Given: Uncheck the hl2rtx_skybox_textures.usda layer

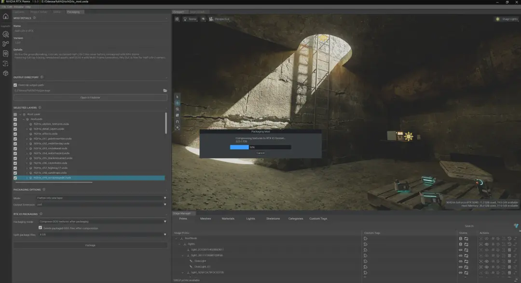Looking at the screenshot, I should 15,124.
